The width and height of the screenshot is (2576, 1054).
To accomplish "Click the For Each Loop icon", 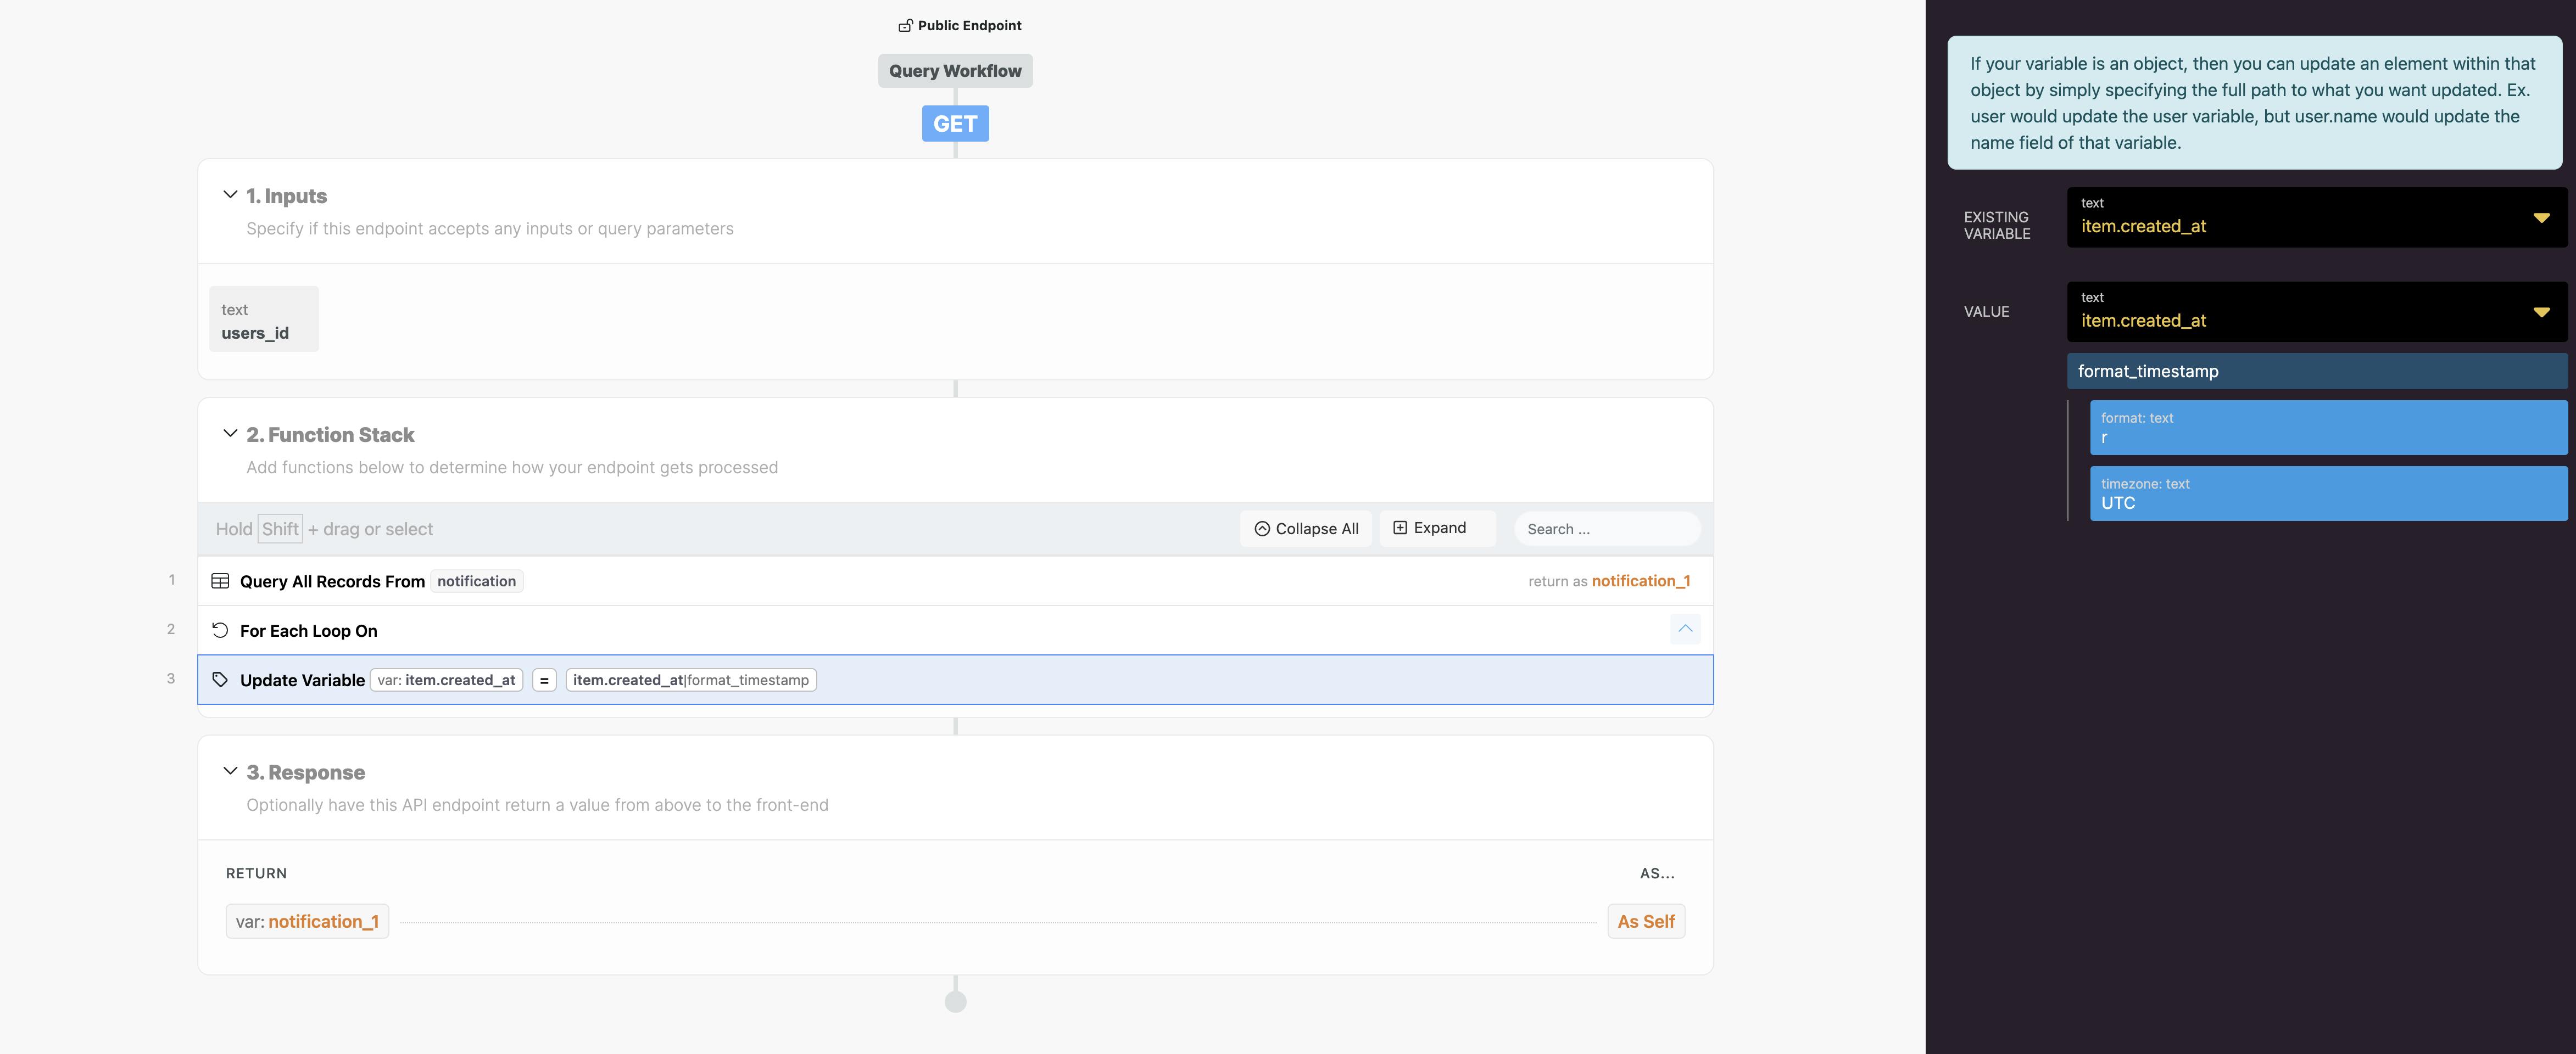I will click(x=220, y=630).
